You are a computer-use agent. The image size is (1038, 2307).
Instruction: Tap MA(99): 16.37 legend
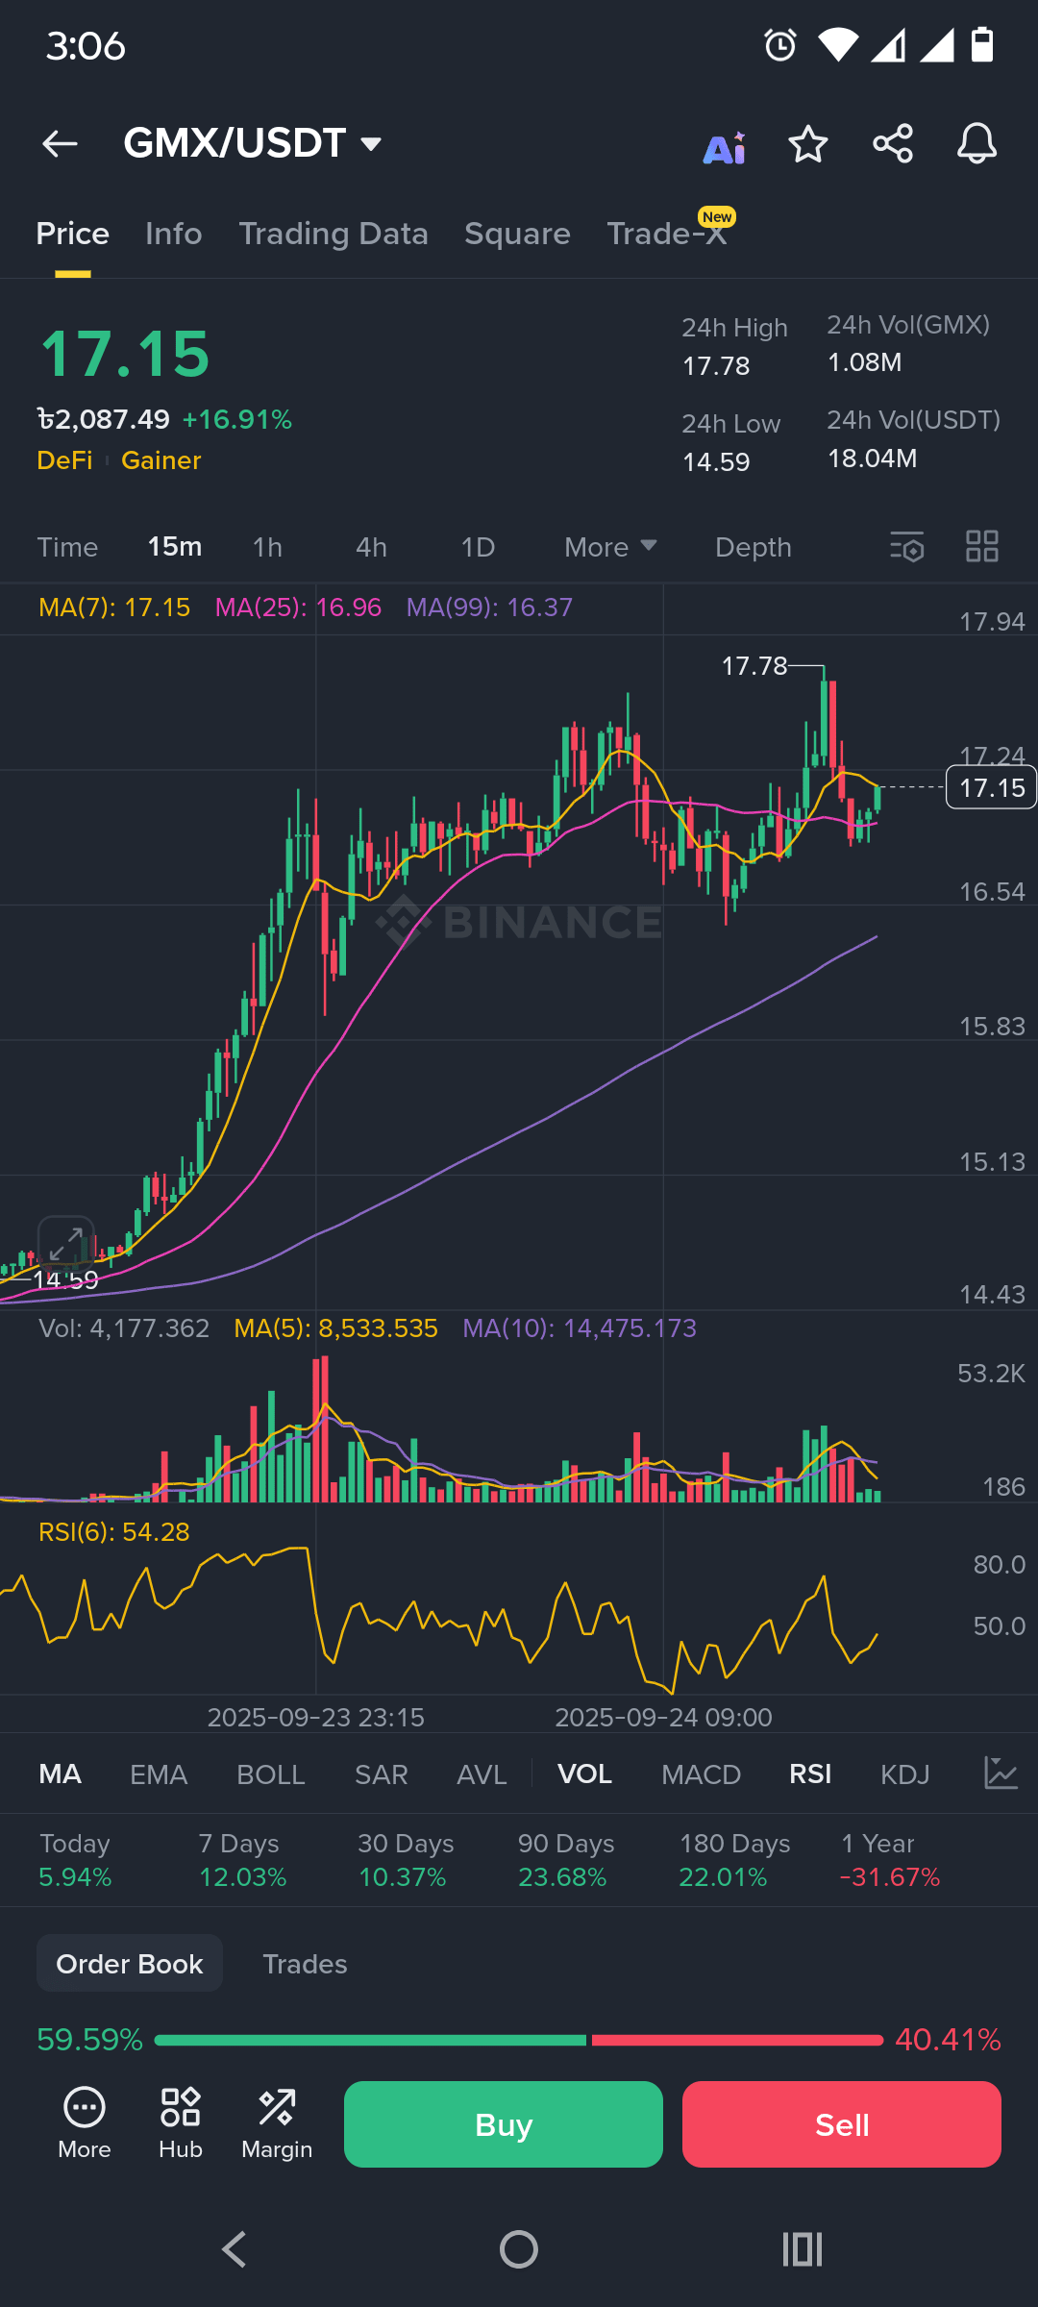[489, 608]
